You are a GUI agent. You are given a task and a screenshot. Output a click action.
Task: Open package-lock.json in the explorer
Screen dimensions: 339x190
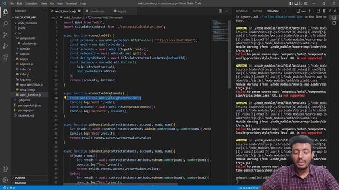pyautogui.click(x=29, y=105)
